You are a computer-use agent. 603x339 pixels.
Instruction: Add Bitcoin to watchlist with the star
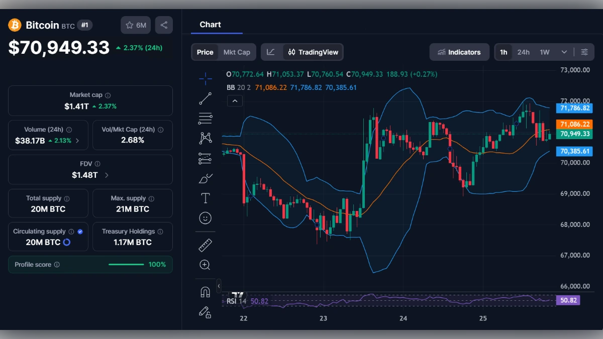click(130, 25)
